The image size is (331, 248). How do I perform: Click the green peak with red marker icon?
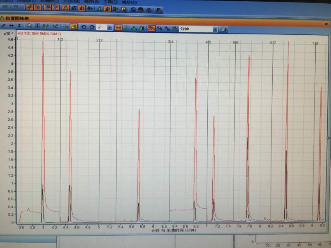tap(127, 28)
